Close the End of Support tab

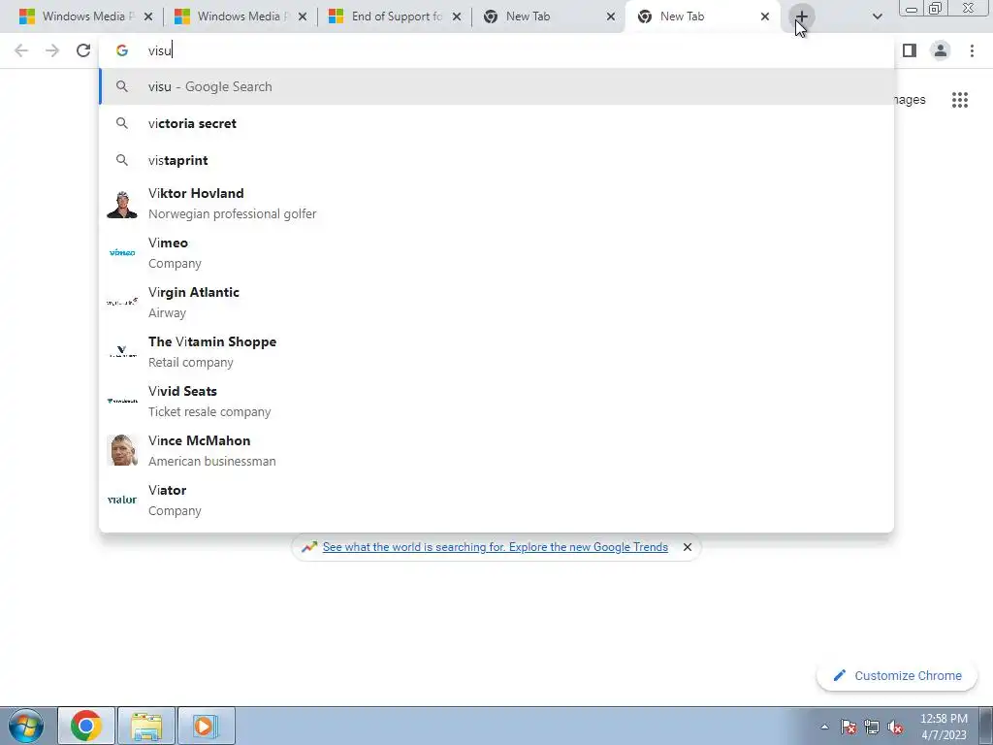(457, 17)
